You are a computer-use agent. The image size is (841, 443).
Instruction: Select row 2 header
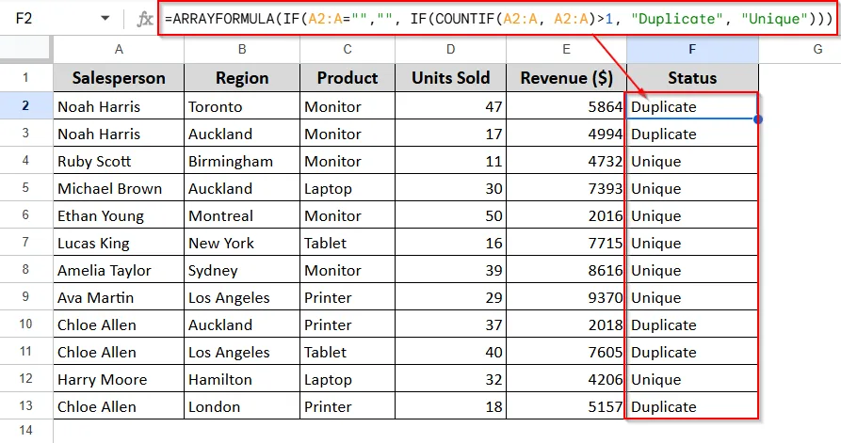click(25, 105)
